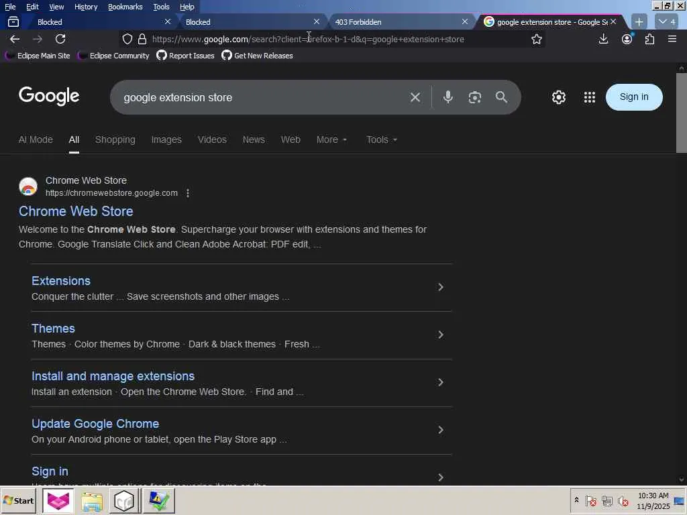
Task: Open the downloads panel
Action: [603, 39]
